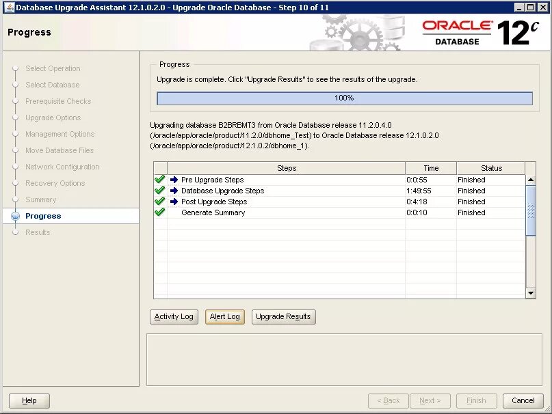Click the Java icon in the title bar

[x=10, y=8]
